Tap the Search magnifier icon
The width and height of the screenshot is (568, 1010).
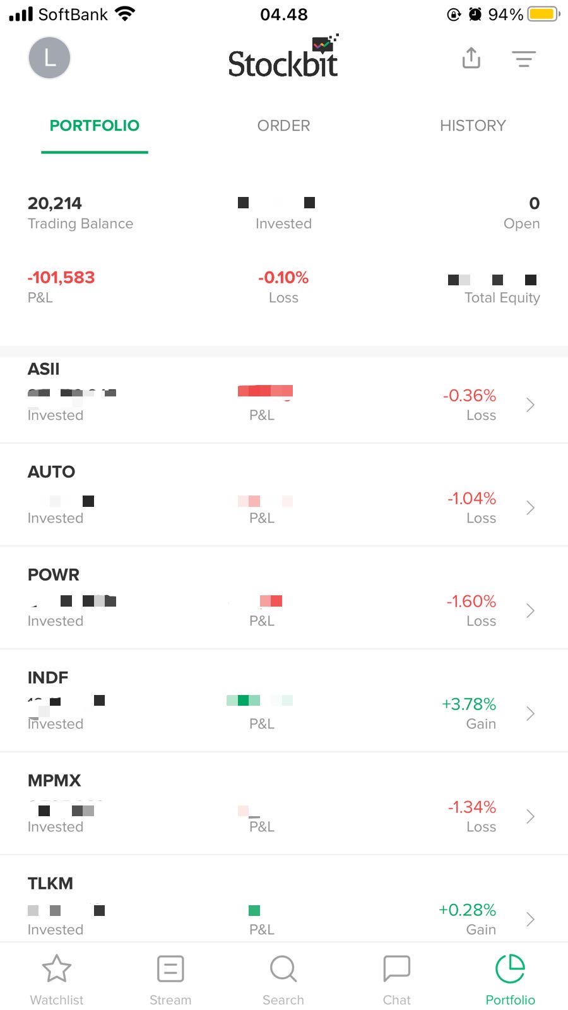(283, 969)
